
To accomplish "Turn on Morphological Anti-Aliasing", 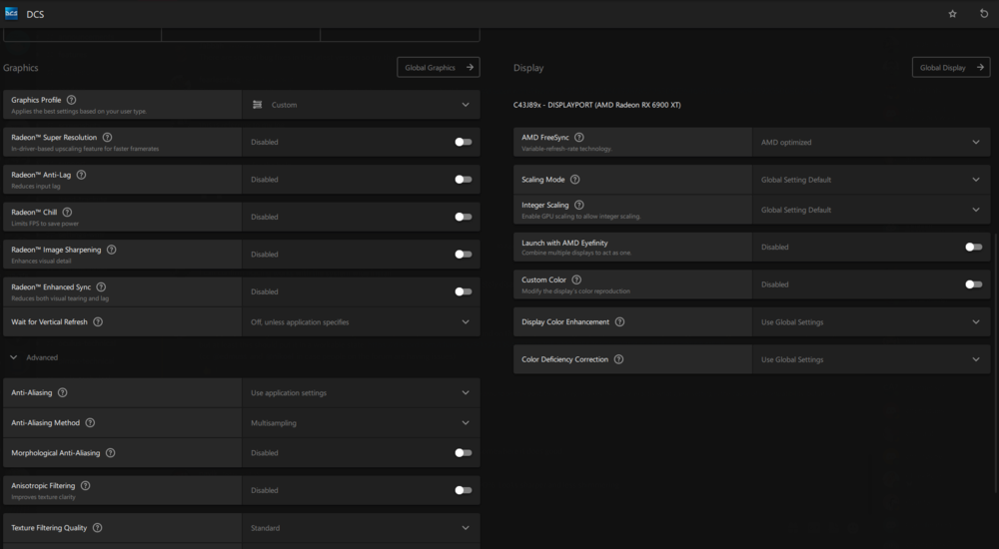I will coord(463,453).
